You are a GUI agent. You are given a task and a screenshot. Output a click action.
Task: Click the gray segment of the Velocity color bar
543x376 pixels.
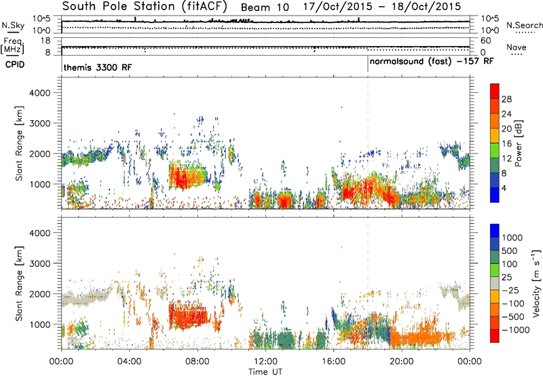[495, 283]
